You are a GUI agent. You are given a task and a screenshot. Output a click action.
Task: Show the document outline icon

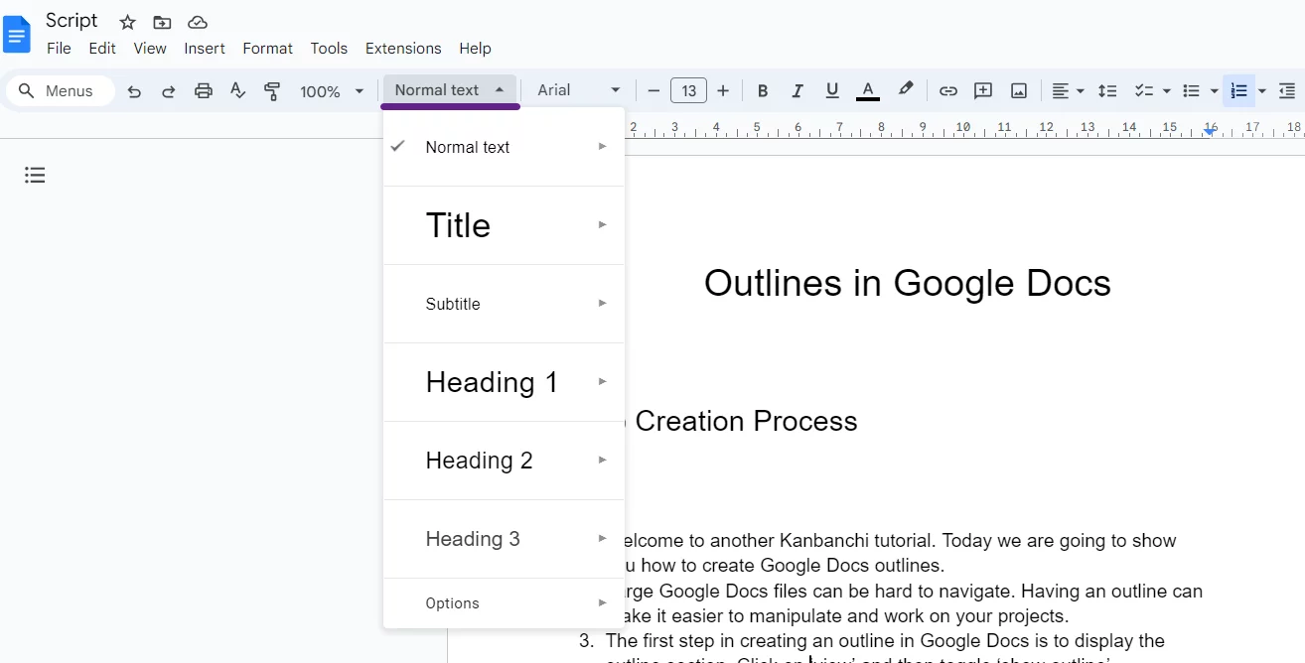tap(35, 176)
